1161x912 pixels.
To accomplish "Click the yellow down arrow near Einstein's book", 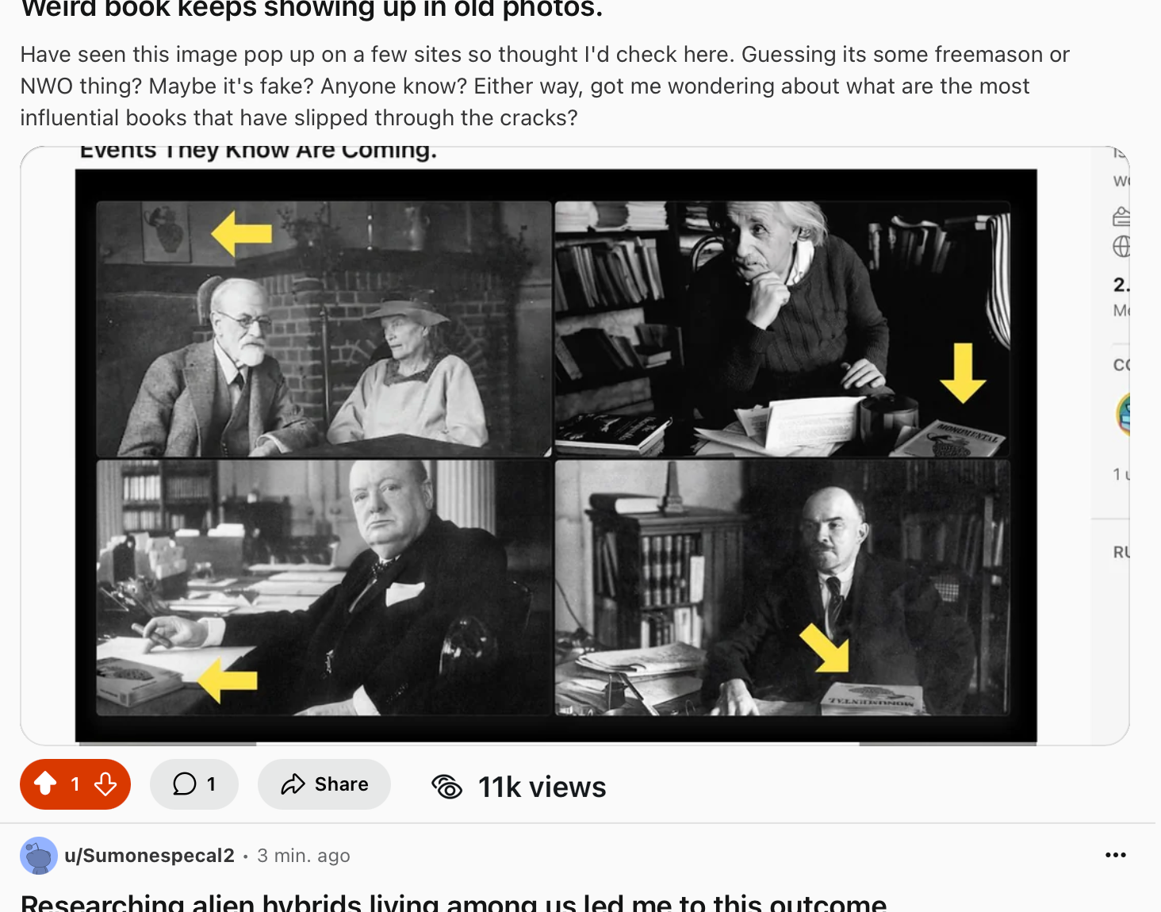I will click(x=963, y=373).
